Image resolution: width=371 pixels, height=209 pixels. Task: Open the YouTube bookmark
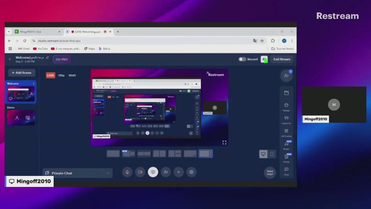tap(40, 49)
